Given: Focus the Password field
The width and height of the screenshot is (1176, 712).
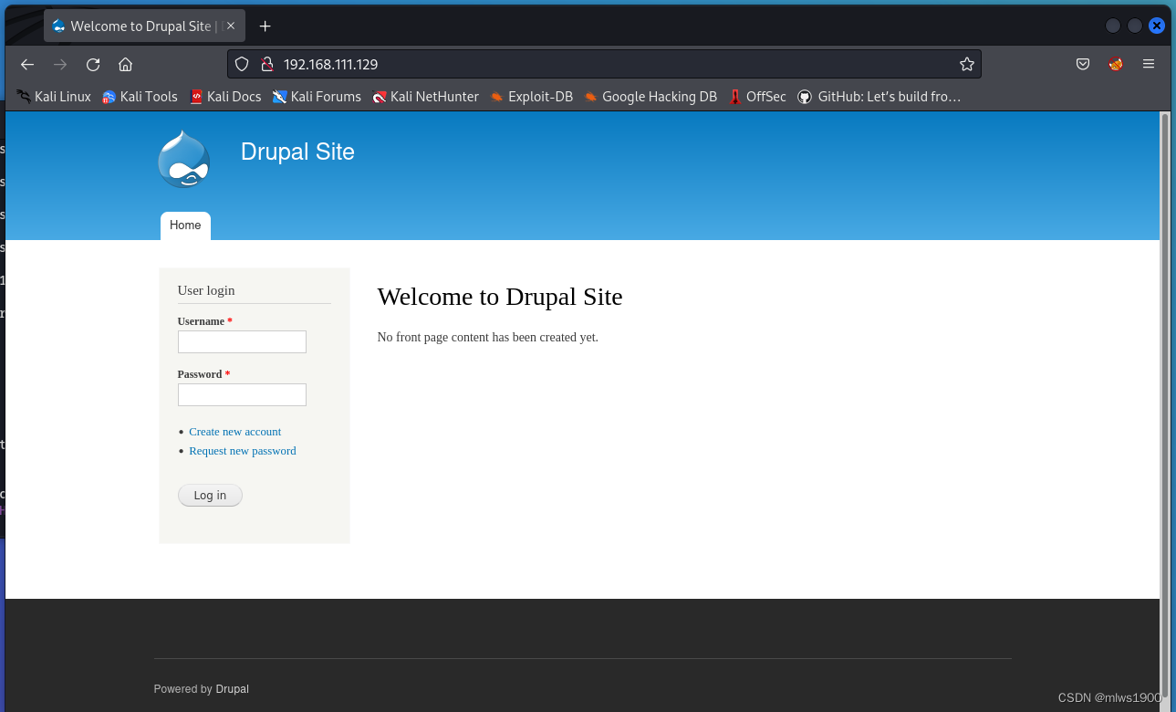Looking at the screenshot, I should click(242, 394).
